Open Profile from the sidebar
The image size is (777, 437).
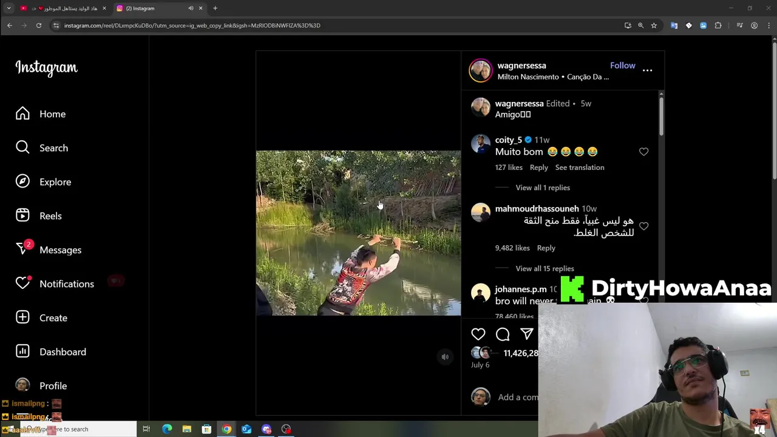point(41,386)
